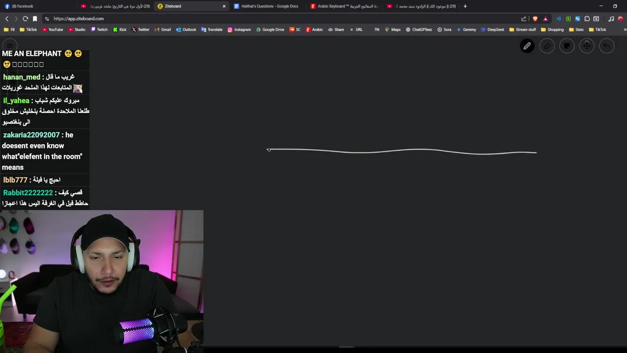Click the music note media control icon
The image size is (627, 353).
[x=611, y=19]
